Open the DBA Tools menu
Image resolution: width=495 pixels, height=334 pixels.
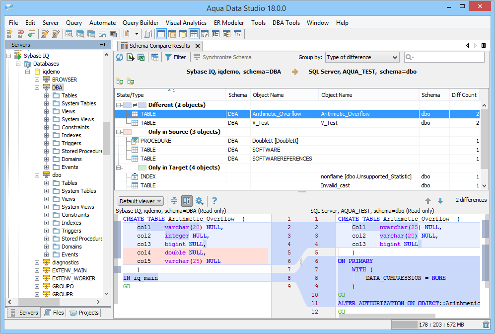pyautogui.click(x=286, y=23)
